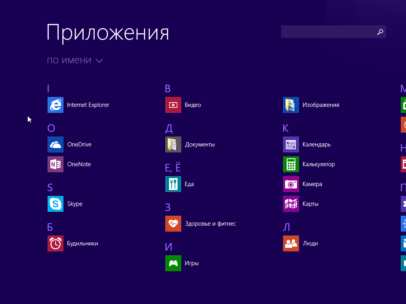Open the Камера app icon
This screenshot has width=406, height=304.
(x=291, y=184)
